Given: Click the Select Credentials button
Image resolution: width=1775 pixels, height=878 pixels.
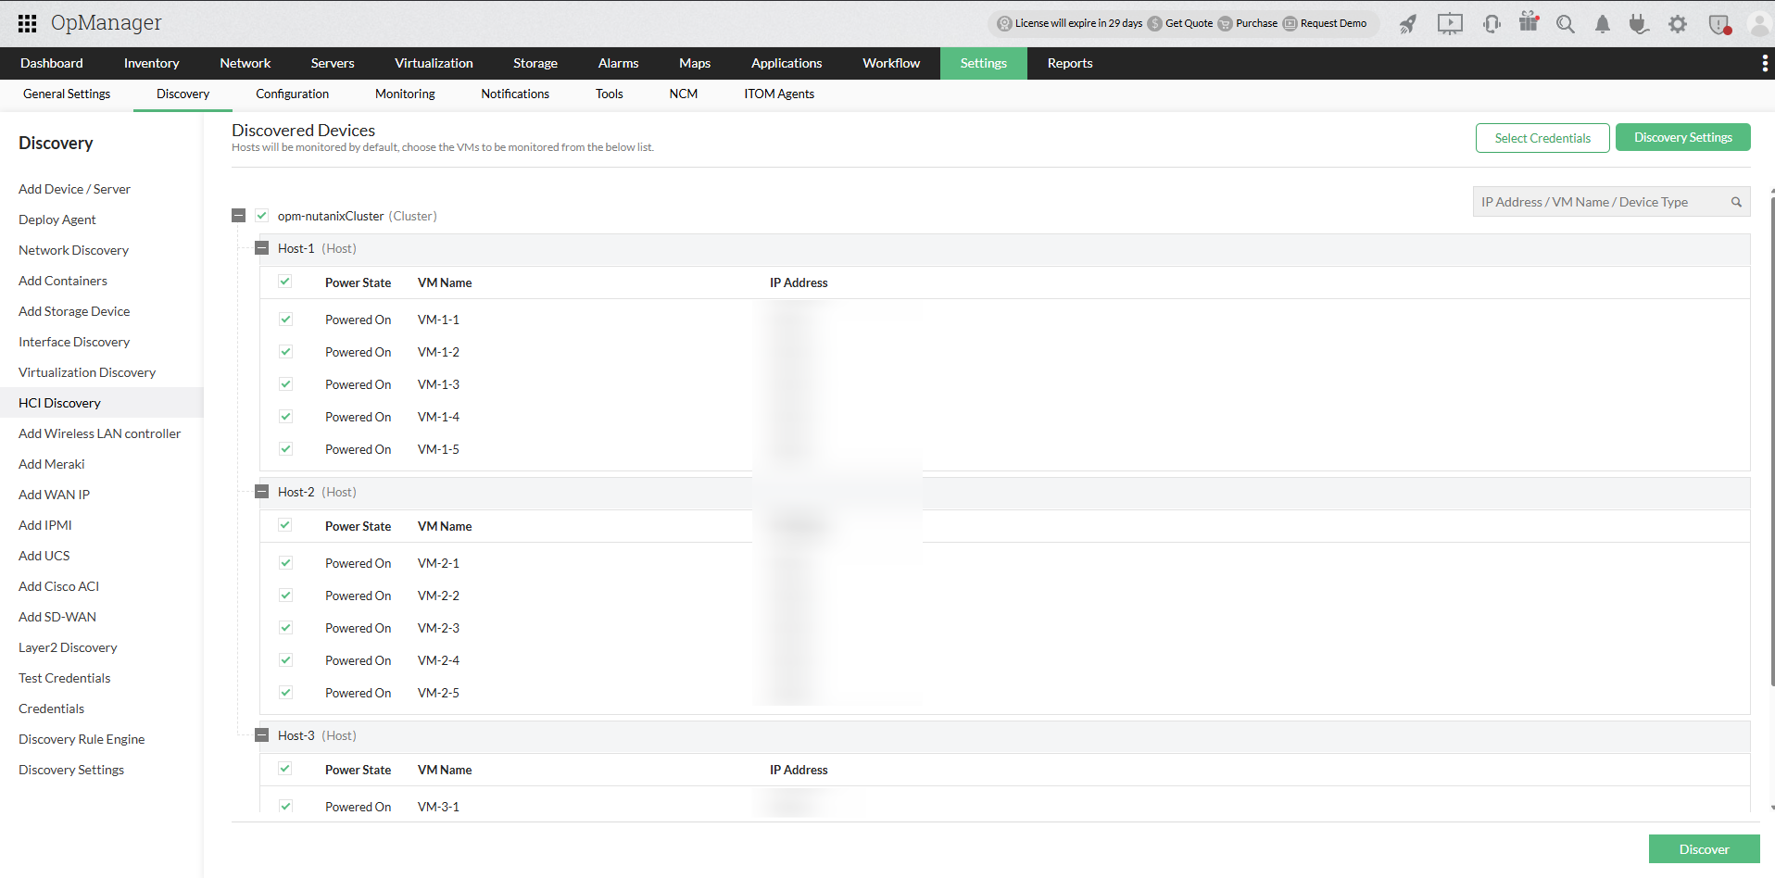Looking at the screenshot, I should pyautogui.click(x=1542, y=138).
